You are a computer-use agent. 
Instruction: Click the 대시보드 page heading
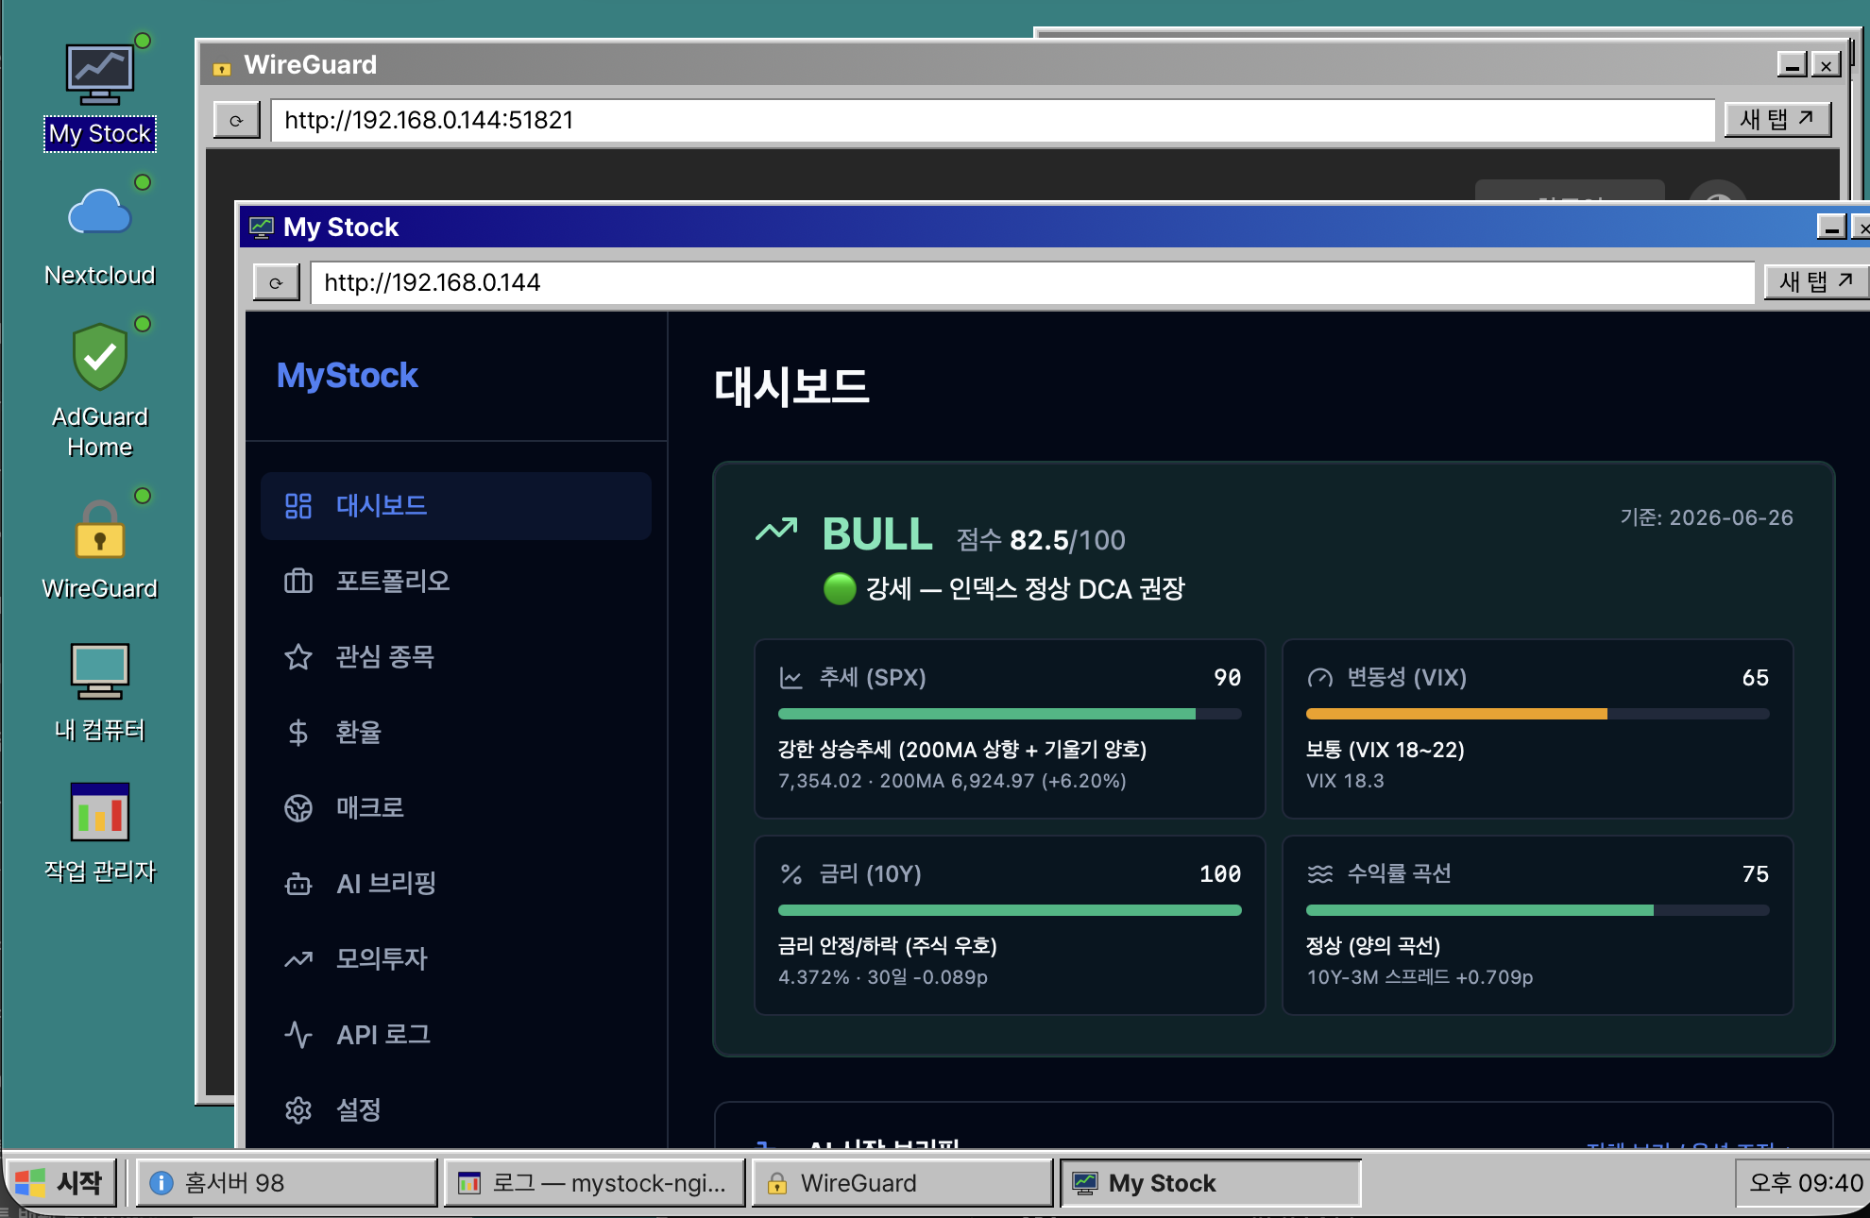(791, 386)
